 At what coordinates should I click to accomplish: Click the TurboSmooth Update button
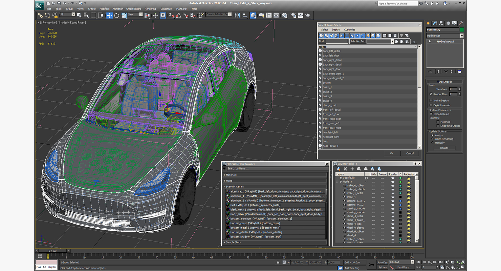click(444, 148)
